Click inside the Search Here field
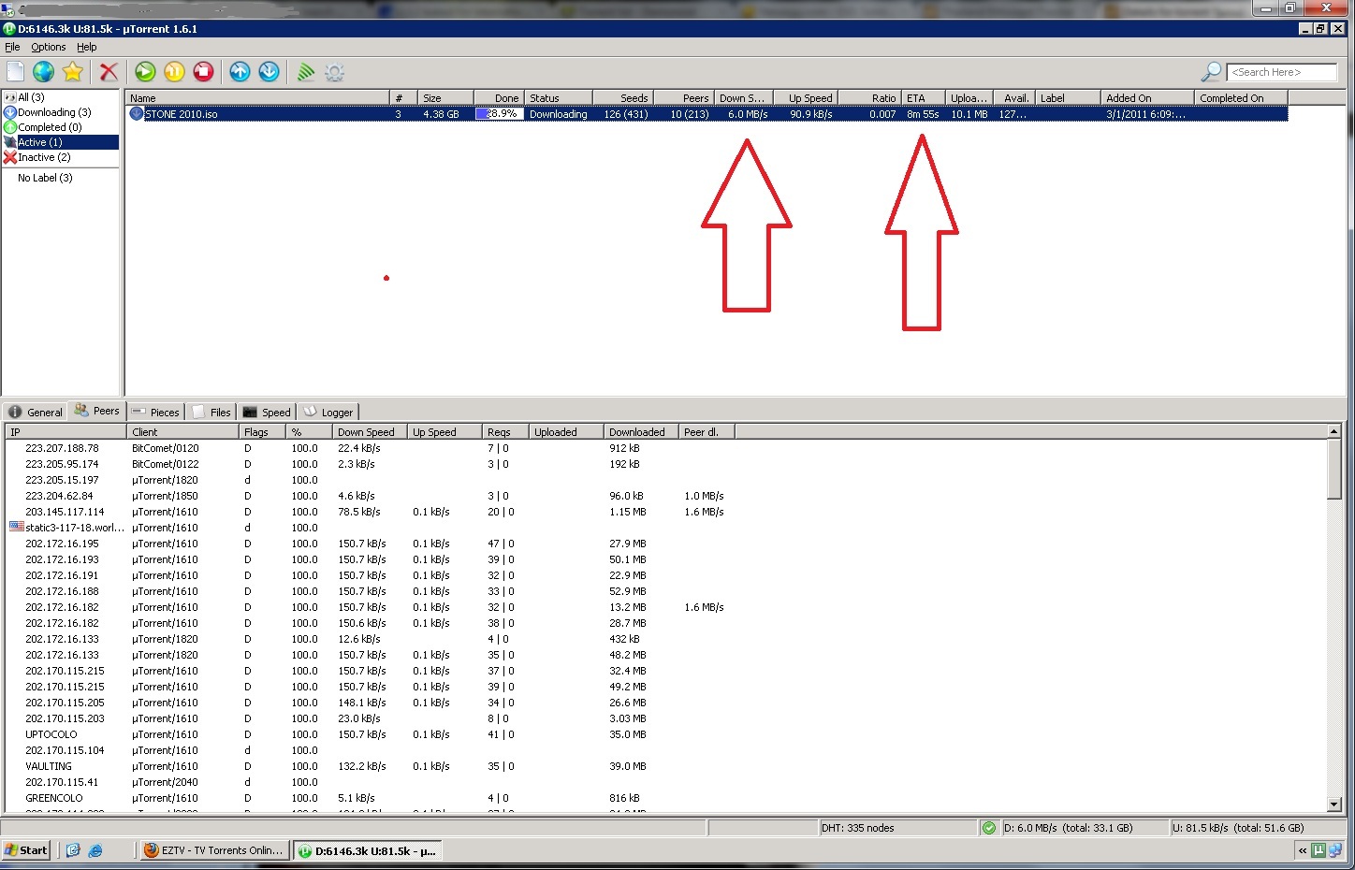Screen dimensions: 1355x870 (1280, 72)
